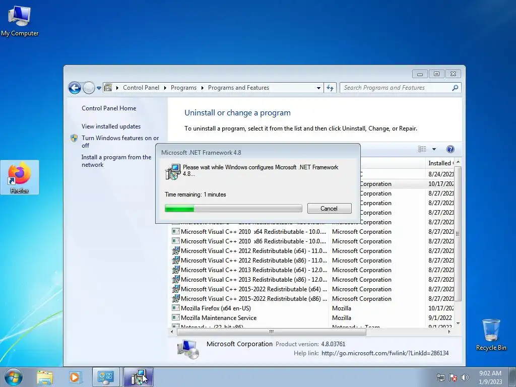Select the installer taskbar button
The width and height of the screenshot is (516, 387).
(x=139, y=377)
